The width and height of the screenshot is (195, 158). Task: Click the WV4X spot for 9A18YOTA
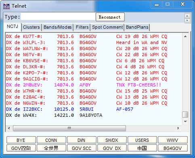pyautogui.click(x=54, y=115)
